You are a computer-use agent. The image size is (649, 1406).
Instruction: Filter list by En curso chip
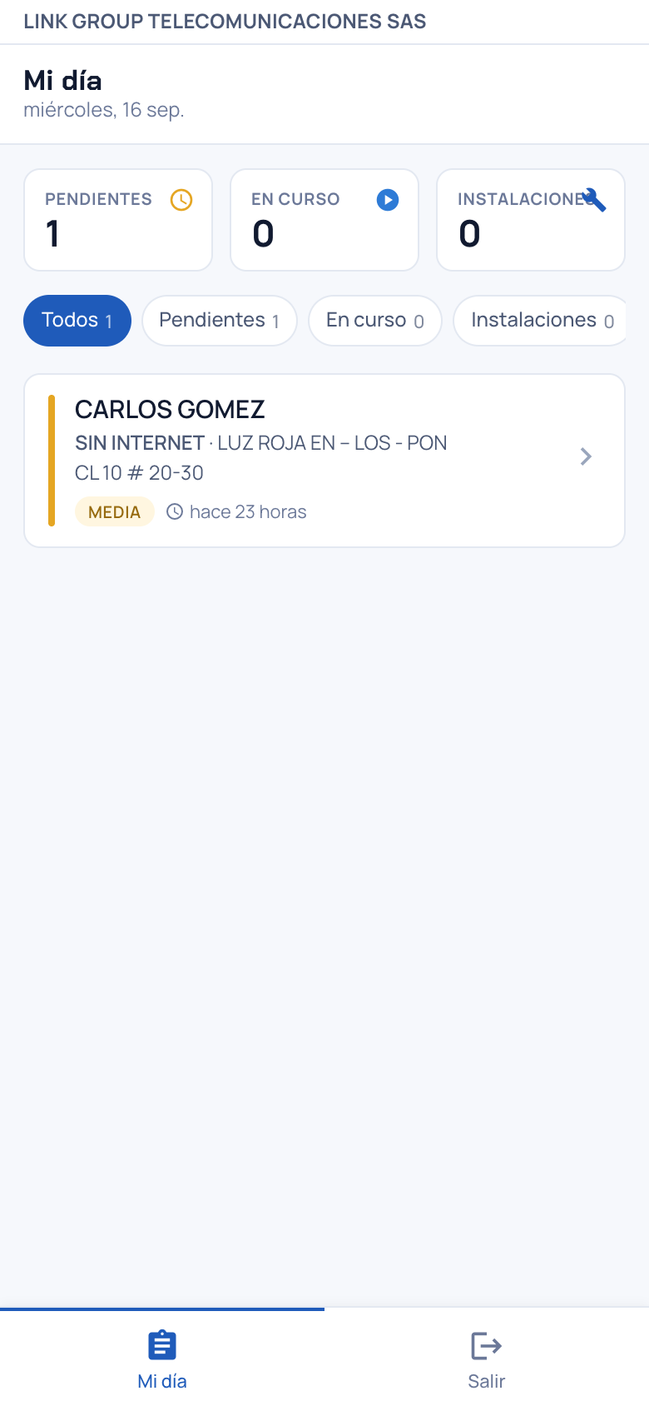(x=375, y=321)
